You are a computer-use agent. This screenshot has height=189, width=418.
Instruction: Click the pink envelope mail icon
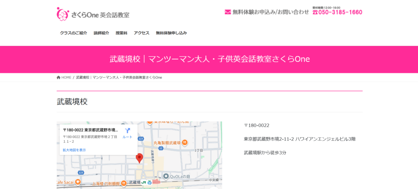[228, 12]
